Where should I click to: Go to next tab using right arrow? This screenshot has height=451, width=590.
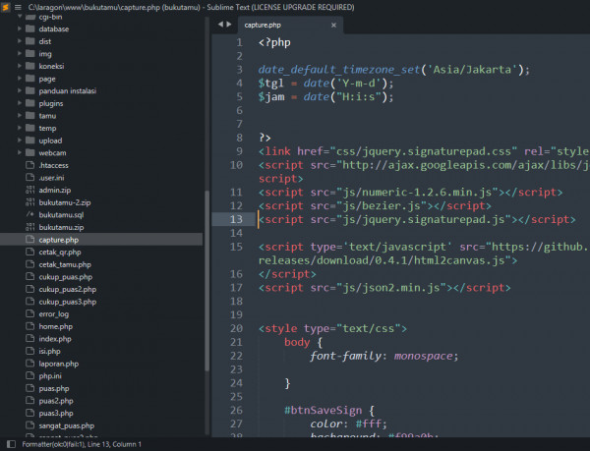click(229, 25)
